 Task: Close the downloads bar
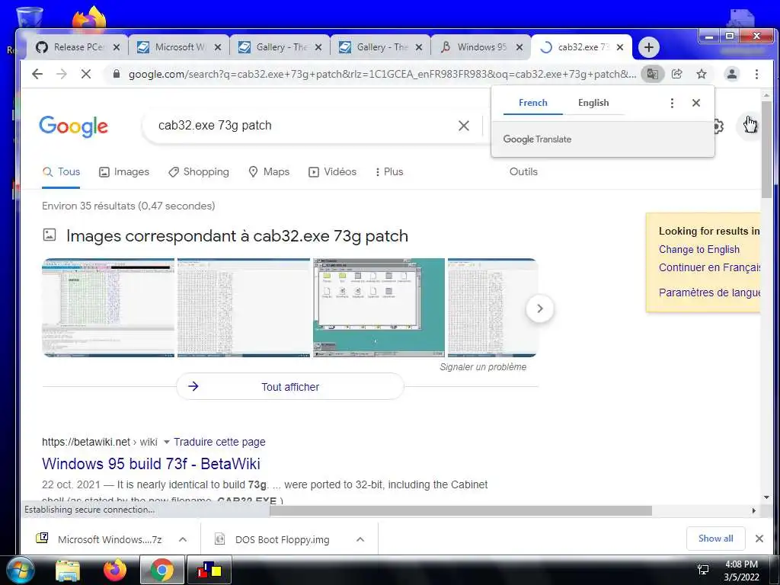pos(759,539)
